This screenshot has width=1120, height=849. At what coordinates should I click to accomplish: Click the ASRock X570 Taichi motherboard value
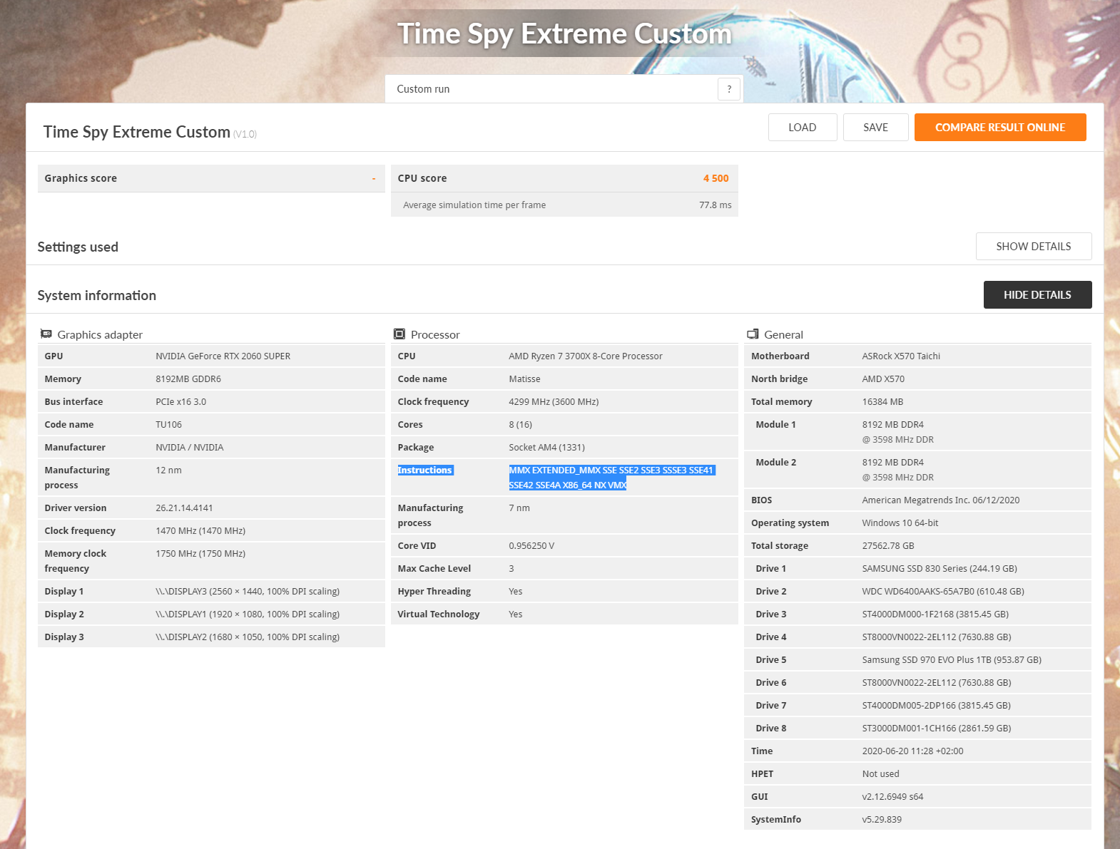click(x=901, y=356)
